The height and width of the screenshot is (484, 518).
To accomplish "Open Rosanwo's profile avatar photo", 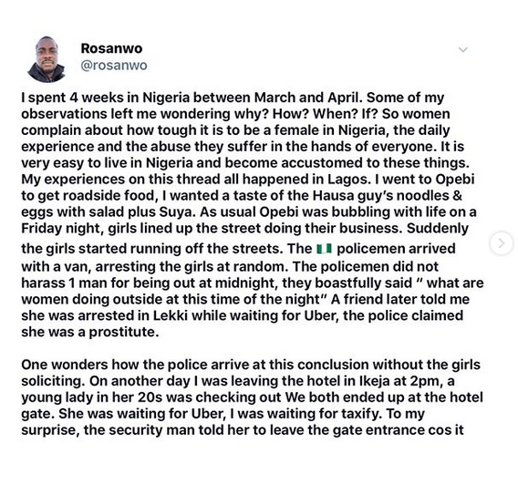I will (47, 59).
